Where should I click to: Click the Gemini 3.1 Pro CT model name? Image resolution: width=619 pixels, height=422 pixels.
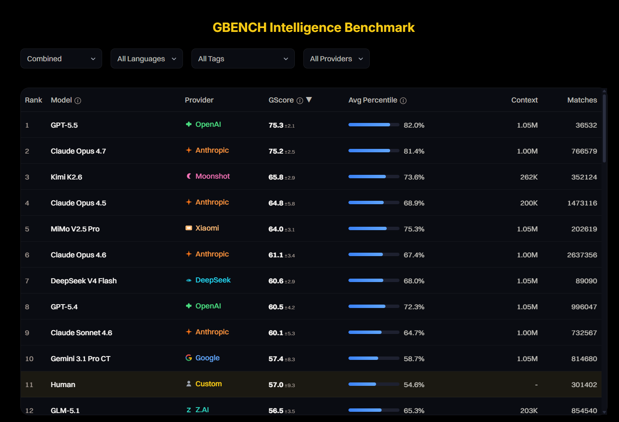click(80, 359)
